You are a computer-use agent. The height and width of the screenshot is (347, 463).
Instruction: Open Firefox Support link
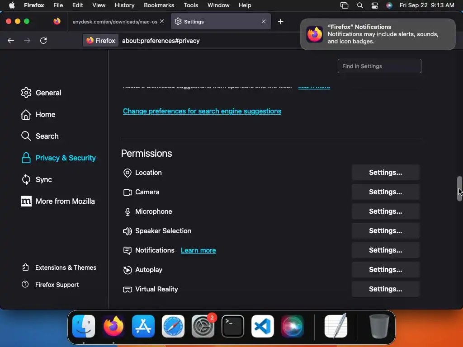(50, 285)
